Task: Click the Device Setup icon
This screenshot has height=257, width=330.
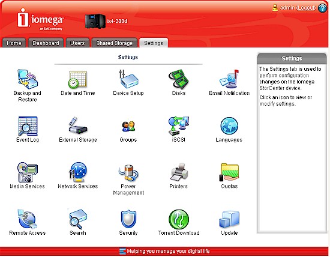Action: 128,79
